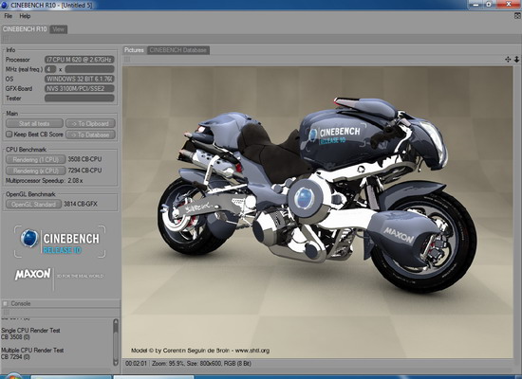522x379 pixels.
Task: Click the GFX-Board info field
Action: [80, 88]
